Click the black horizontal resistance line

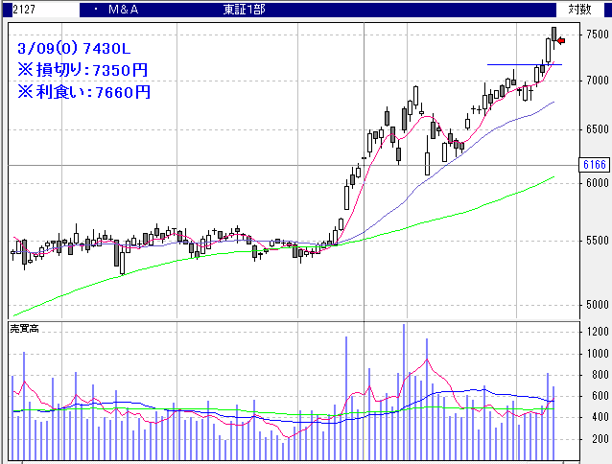513,65
